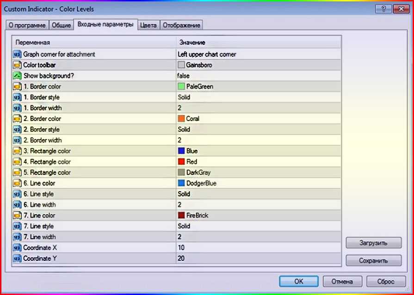Click the boolean icon beside Show background?
This screenshot has width=414, height=295.
[x=18, y=76]
